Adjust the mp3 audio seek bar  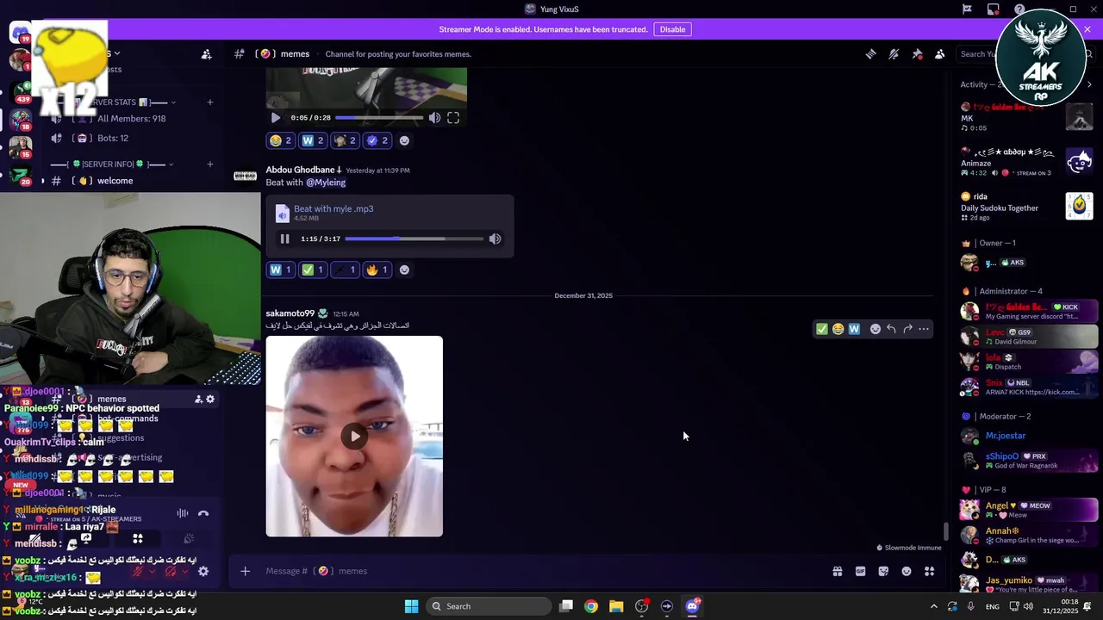414,239
